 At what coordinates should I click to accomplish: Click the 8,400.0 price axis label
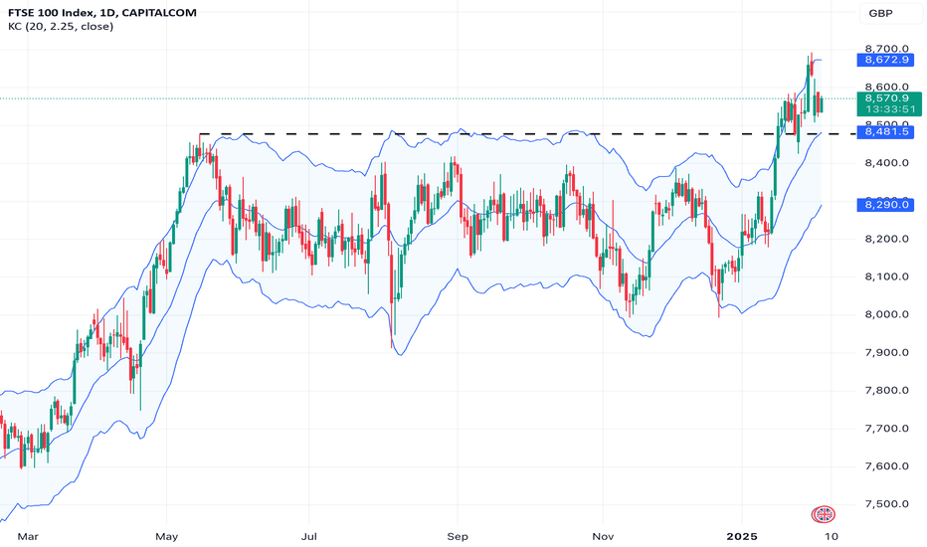[886, 163]
